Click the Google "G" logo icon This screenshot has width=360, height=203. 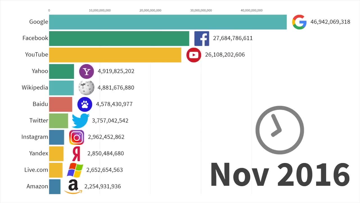[x=299, y=22]
